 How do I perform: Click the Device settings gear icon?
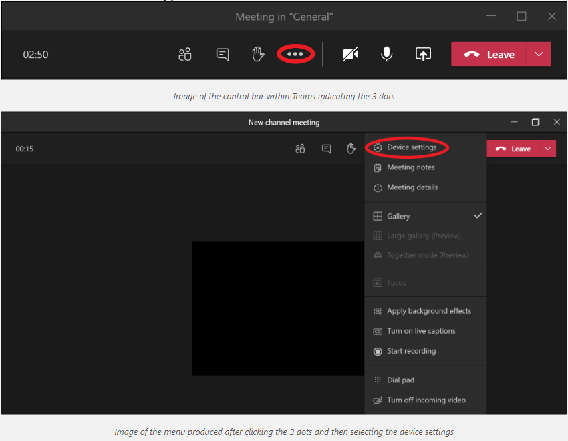coord(378,147)
